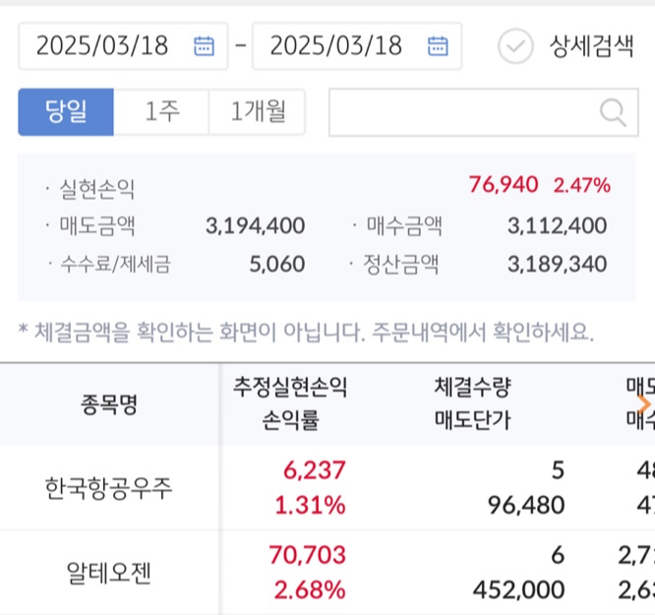Viewport: 655px width, 615px height.
Task: Click fees value 5,060
Action: [x=277, y=265]
